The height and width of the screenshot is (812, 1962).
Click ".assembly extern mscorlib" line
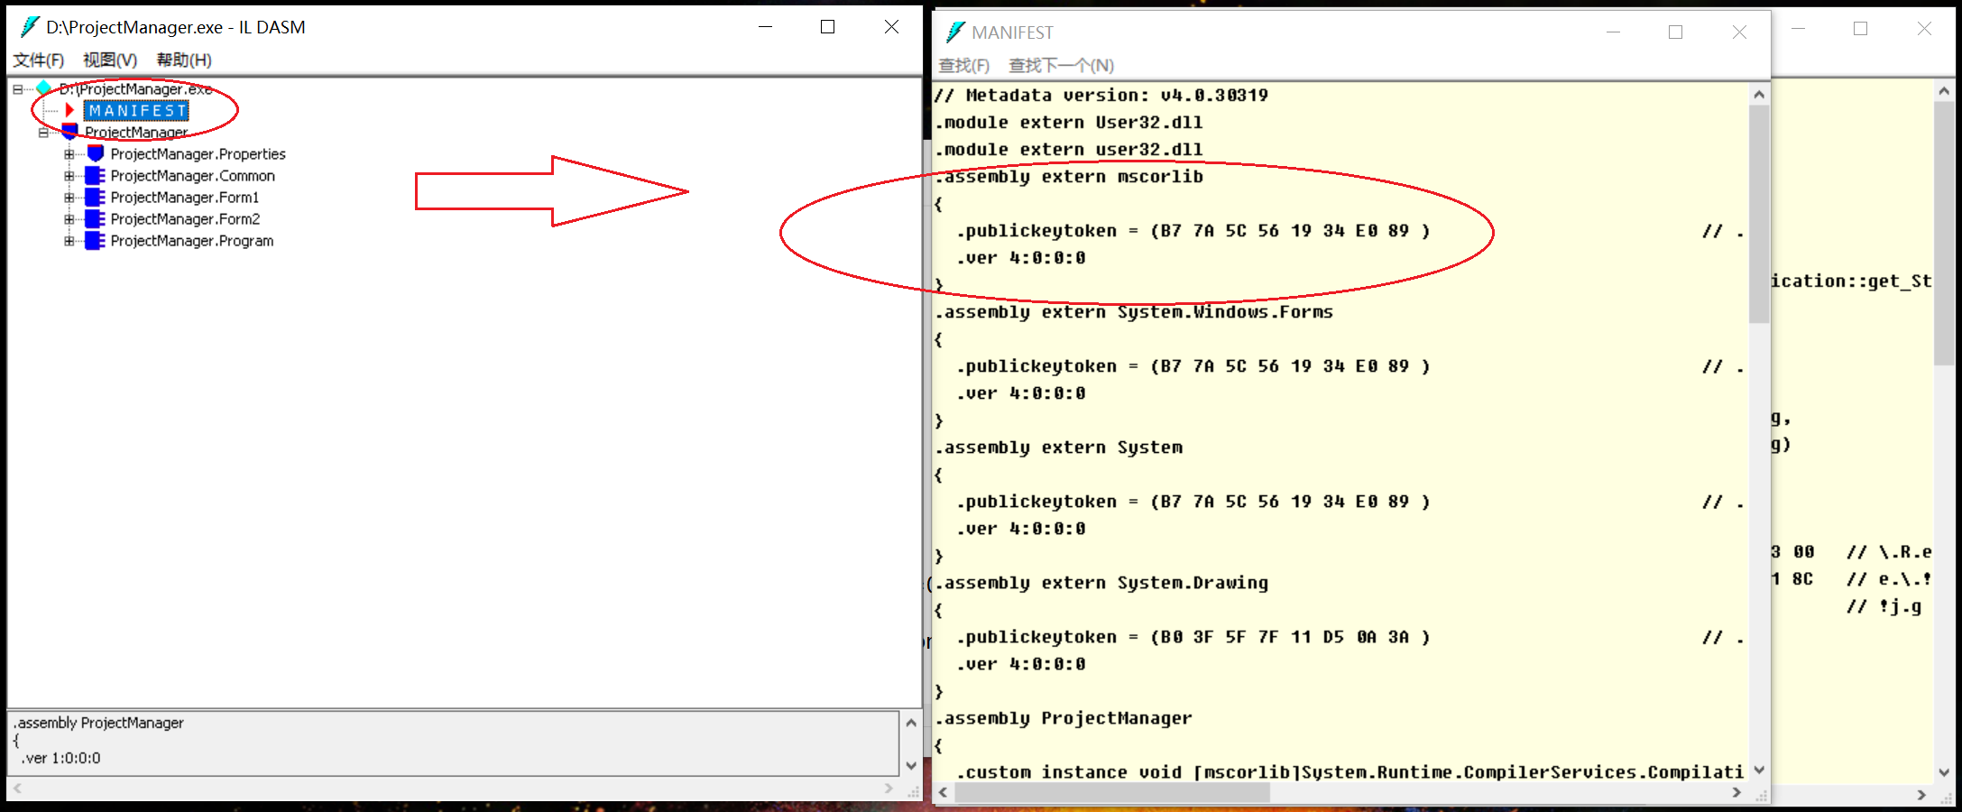pos(1069,177)
